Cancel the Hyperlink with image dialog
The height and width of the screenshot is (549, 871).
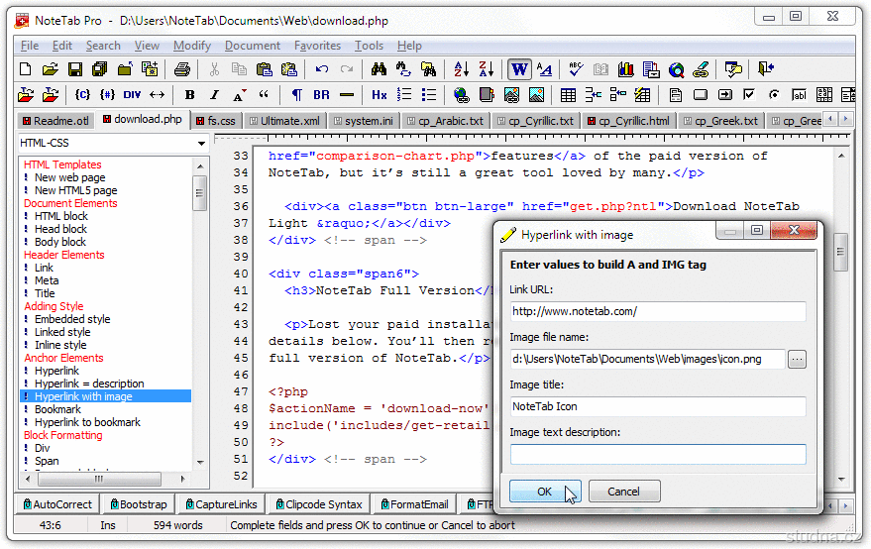[623, 492]
